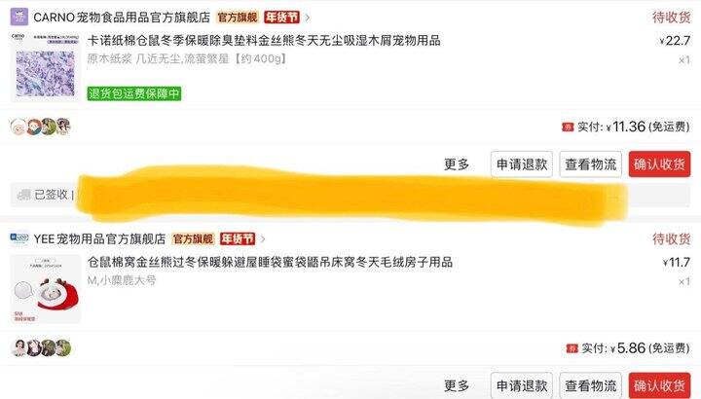701x399 pixels.
Task: Expand the CARNO store page chevron
Action: 307,18
